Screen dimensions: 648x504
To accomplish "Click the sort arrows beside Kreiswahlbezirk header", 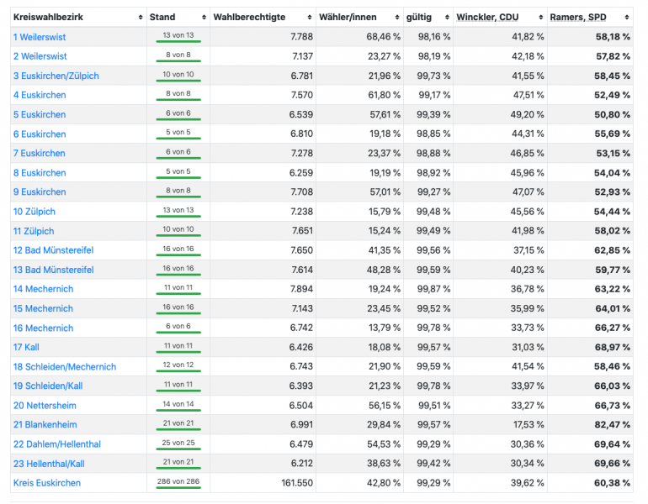I will click(x=140, y=17).
